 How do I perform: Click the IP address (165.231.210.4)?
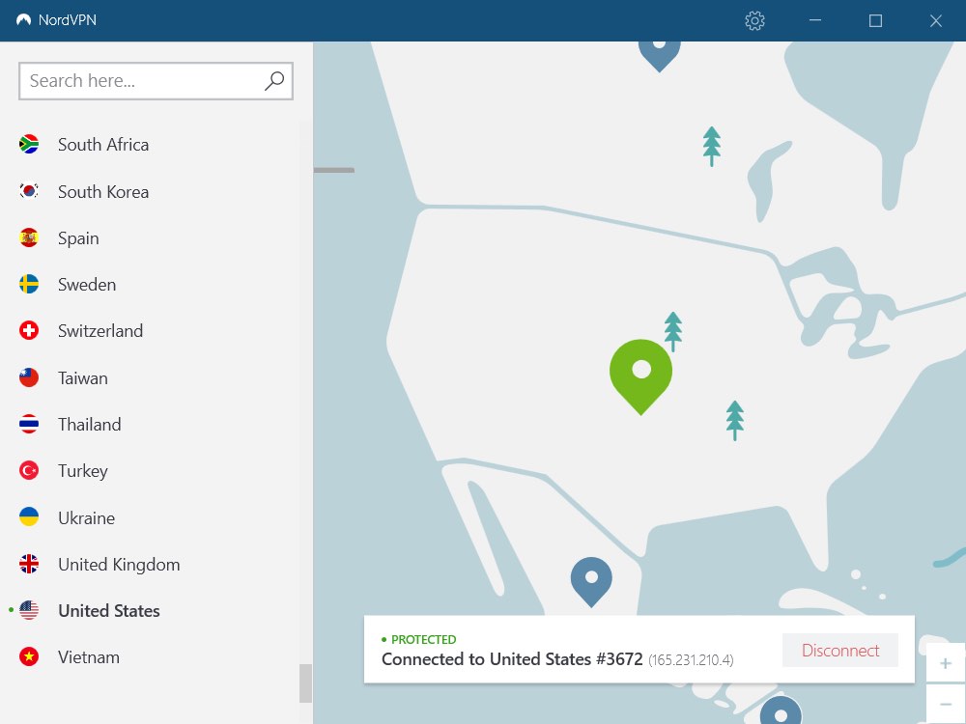coord(691,660)
